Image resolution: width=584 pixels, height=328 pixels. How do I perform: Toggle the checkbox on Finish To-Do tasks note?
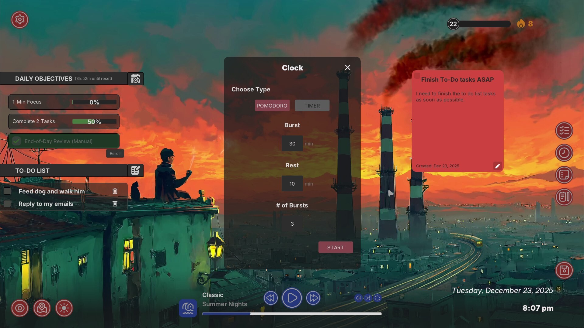(417, 76)
